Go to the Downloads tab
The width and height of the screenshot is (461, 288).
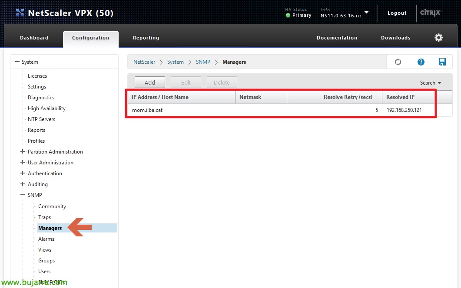click(396, 38)
